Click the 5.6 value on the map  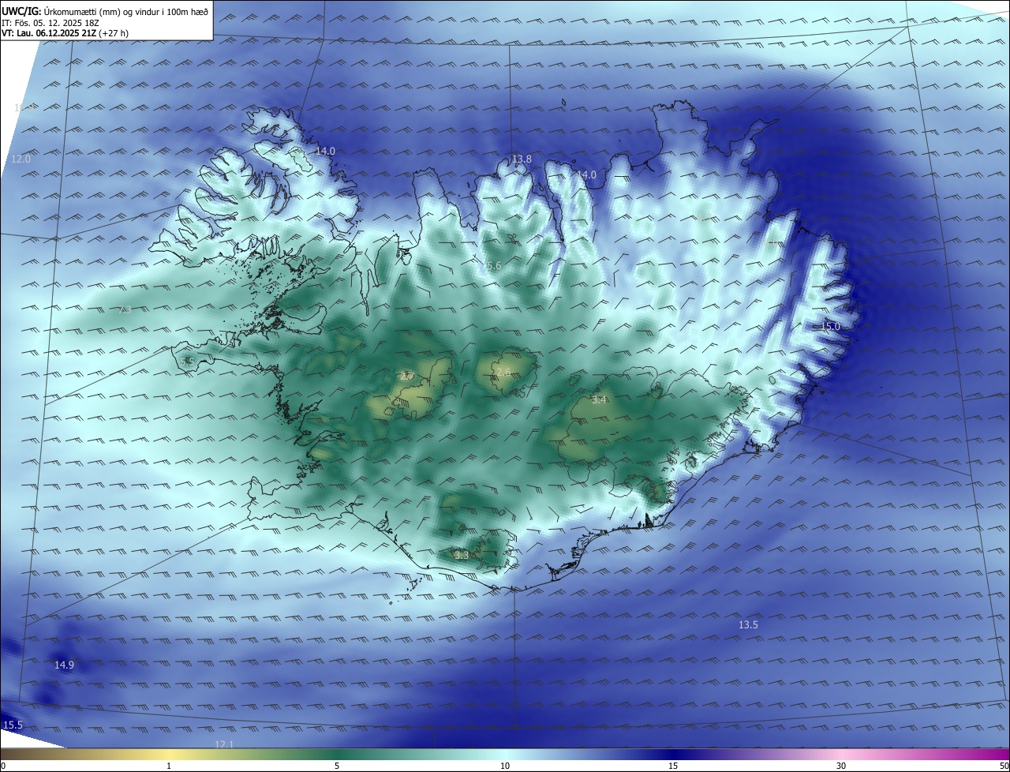click(494, 266)
